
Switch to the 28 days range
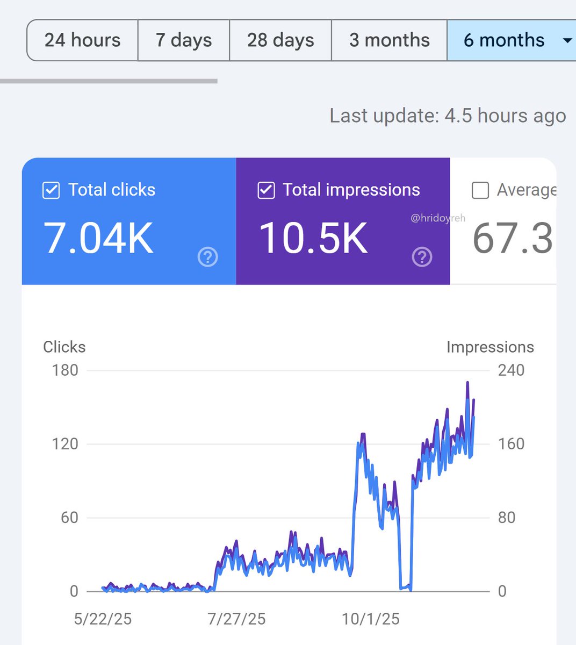coord(280,40)
